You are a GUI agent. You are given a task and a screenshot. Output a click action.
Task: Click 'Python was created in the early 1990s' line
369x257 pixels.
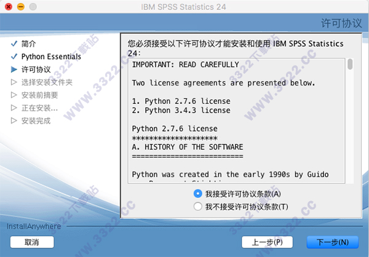tap(230, 175)
